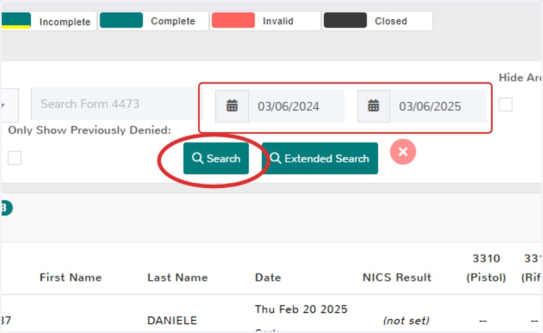Click the teal Search button

[x=216, y=158]
